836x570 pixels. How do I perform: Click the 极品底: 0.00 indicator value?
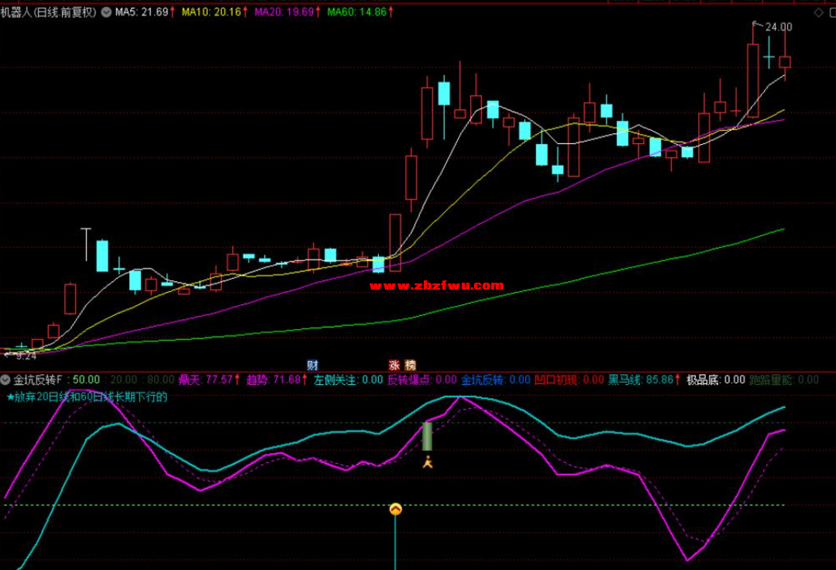coord(715,379)
